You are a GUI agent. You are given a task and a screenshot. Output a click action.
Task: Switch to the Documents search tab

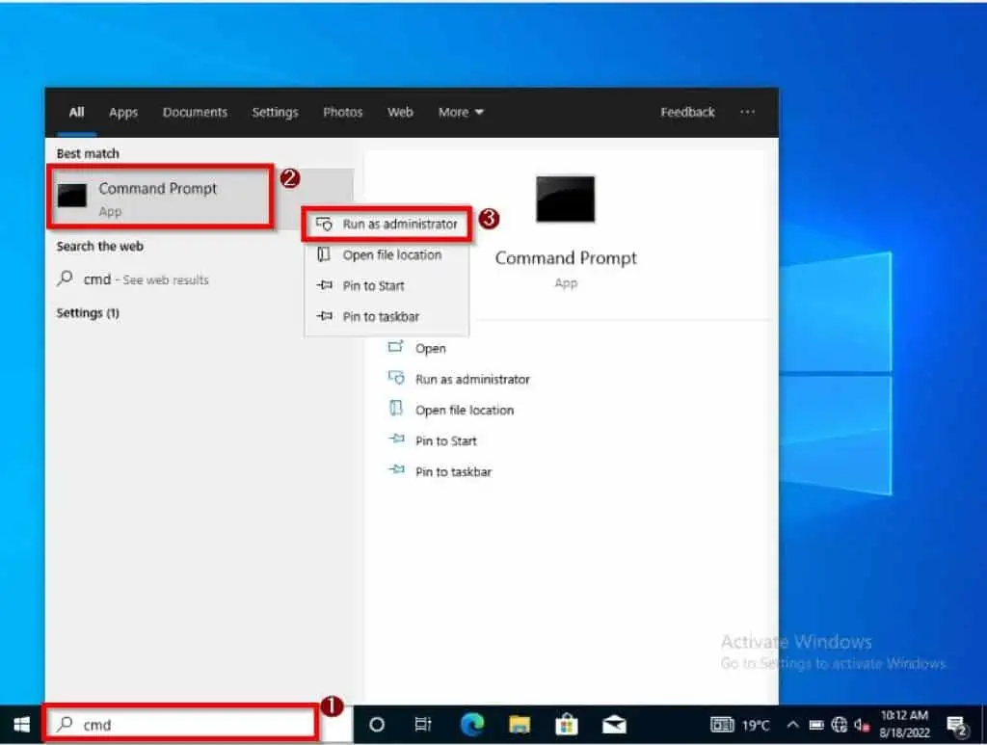click(195, 112)
